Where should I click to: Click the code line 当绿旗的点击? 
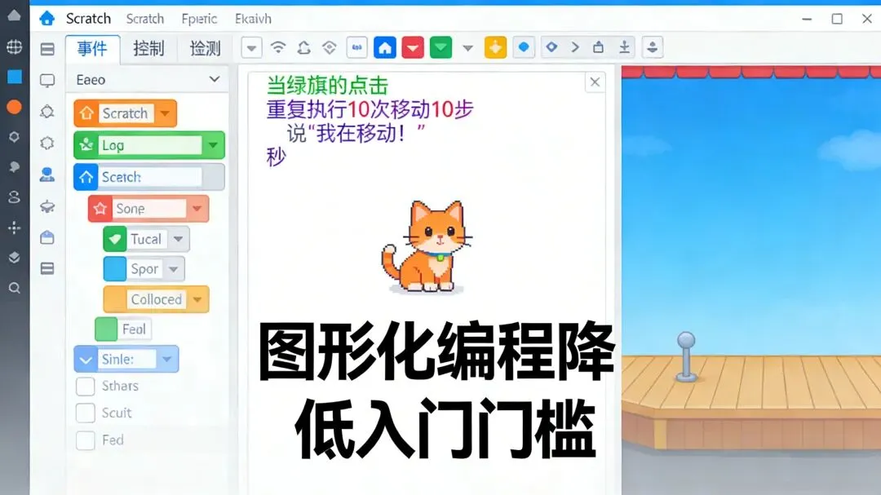[327, 86]
